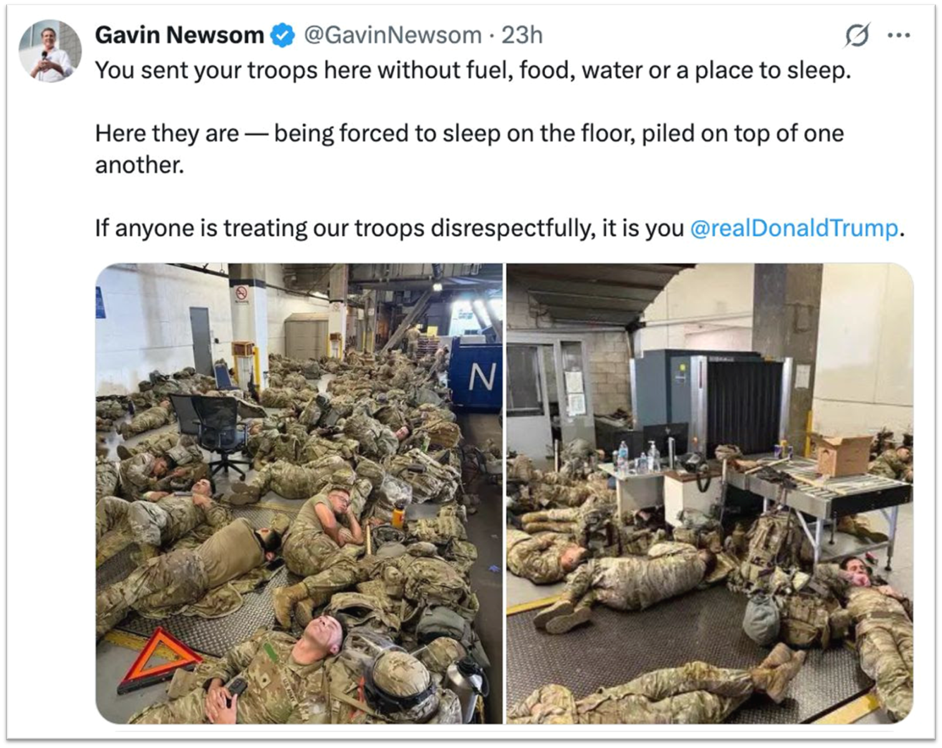The image size is (942, 748).
Task: Click the blue verified checkmark badge
Action: click(282, 36)
